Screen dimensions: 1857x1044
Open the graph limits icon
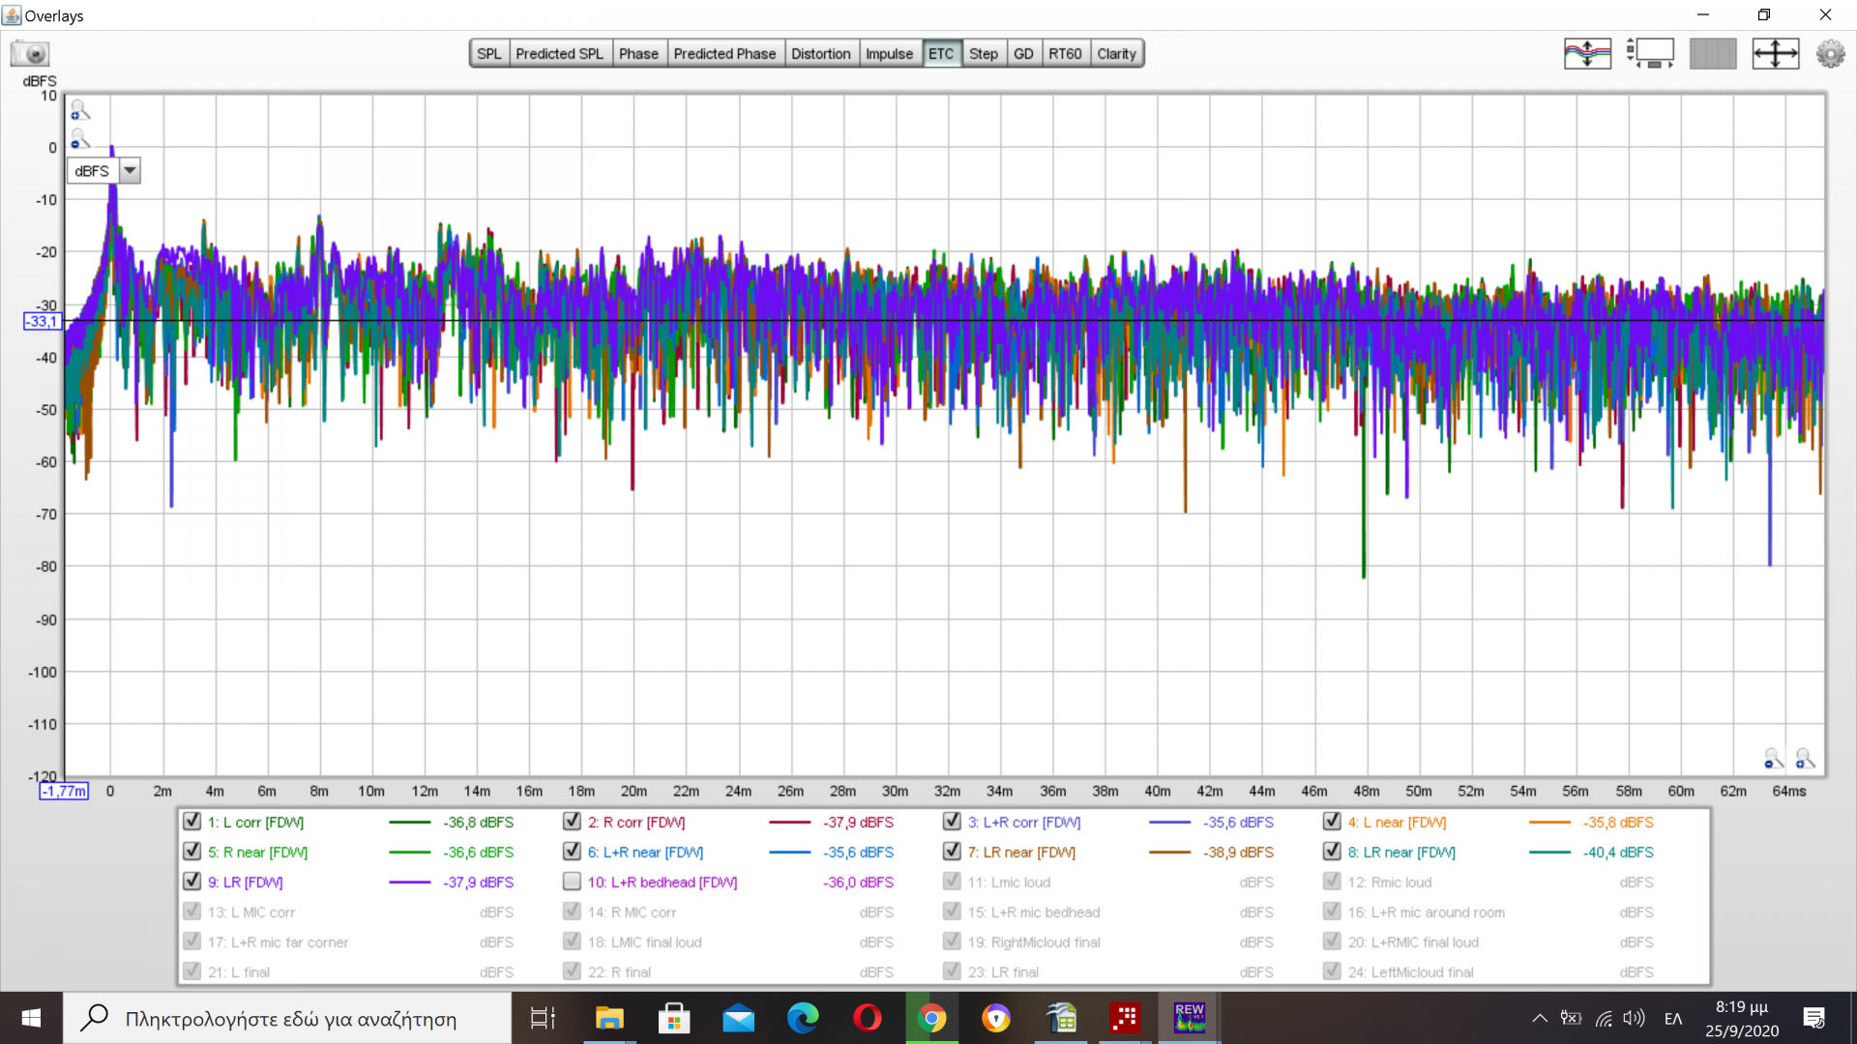[1650, 53]
